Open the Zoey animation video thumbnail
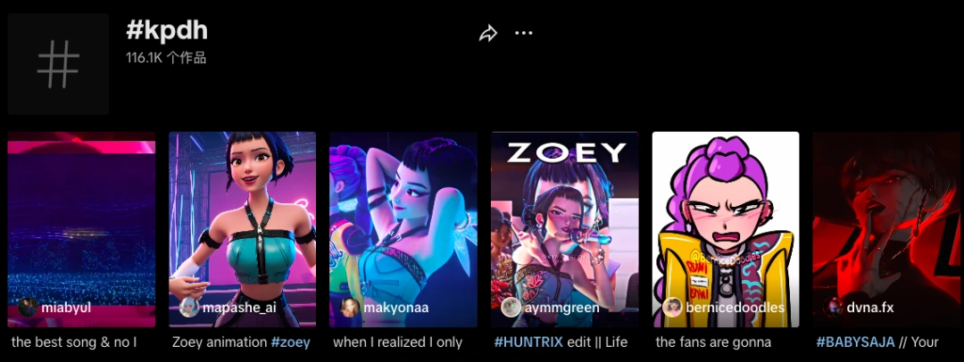Screen dimensions: 964x362 [x=242, y=229]
